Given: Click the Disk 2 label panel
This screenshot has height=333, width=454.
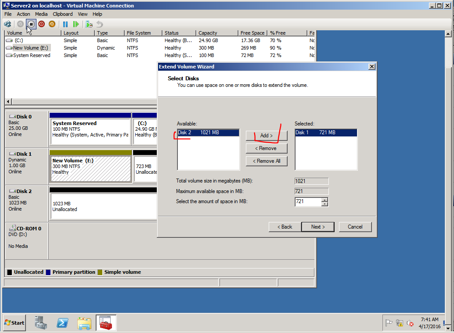Looking at the screenshot, I should [27, 204].
